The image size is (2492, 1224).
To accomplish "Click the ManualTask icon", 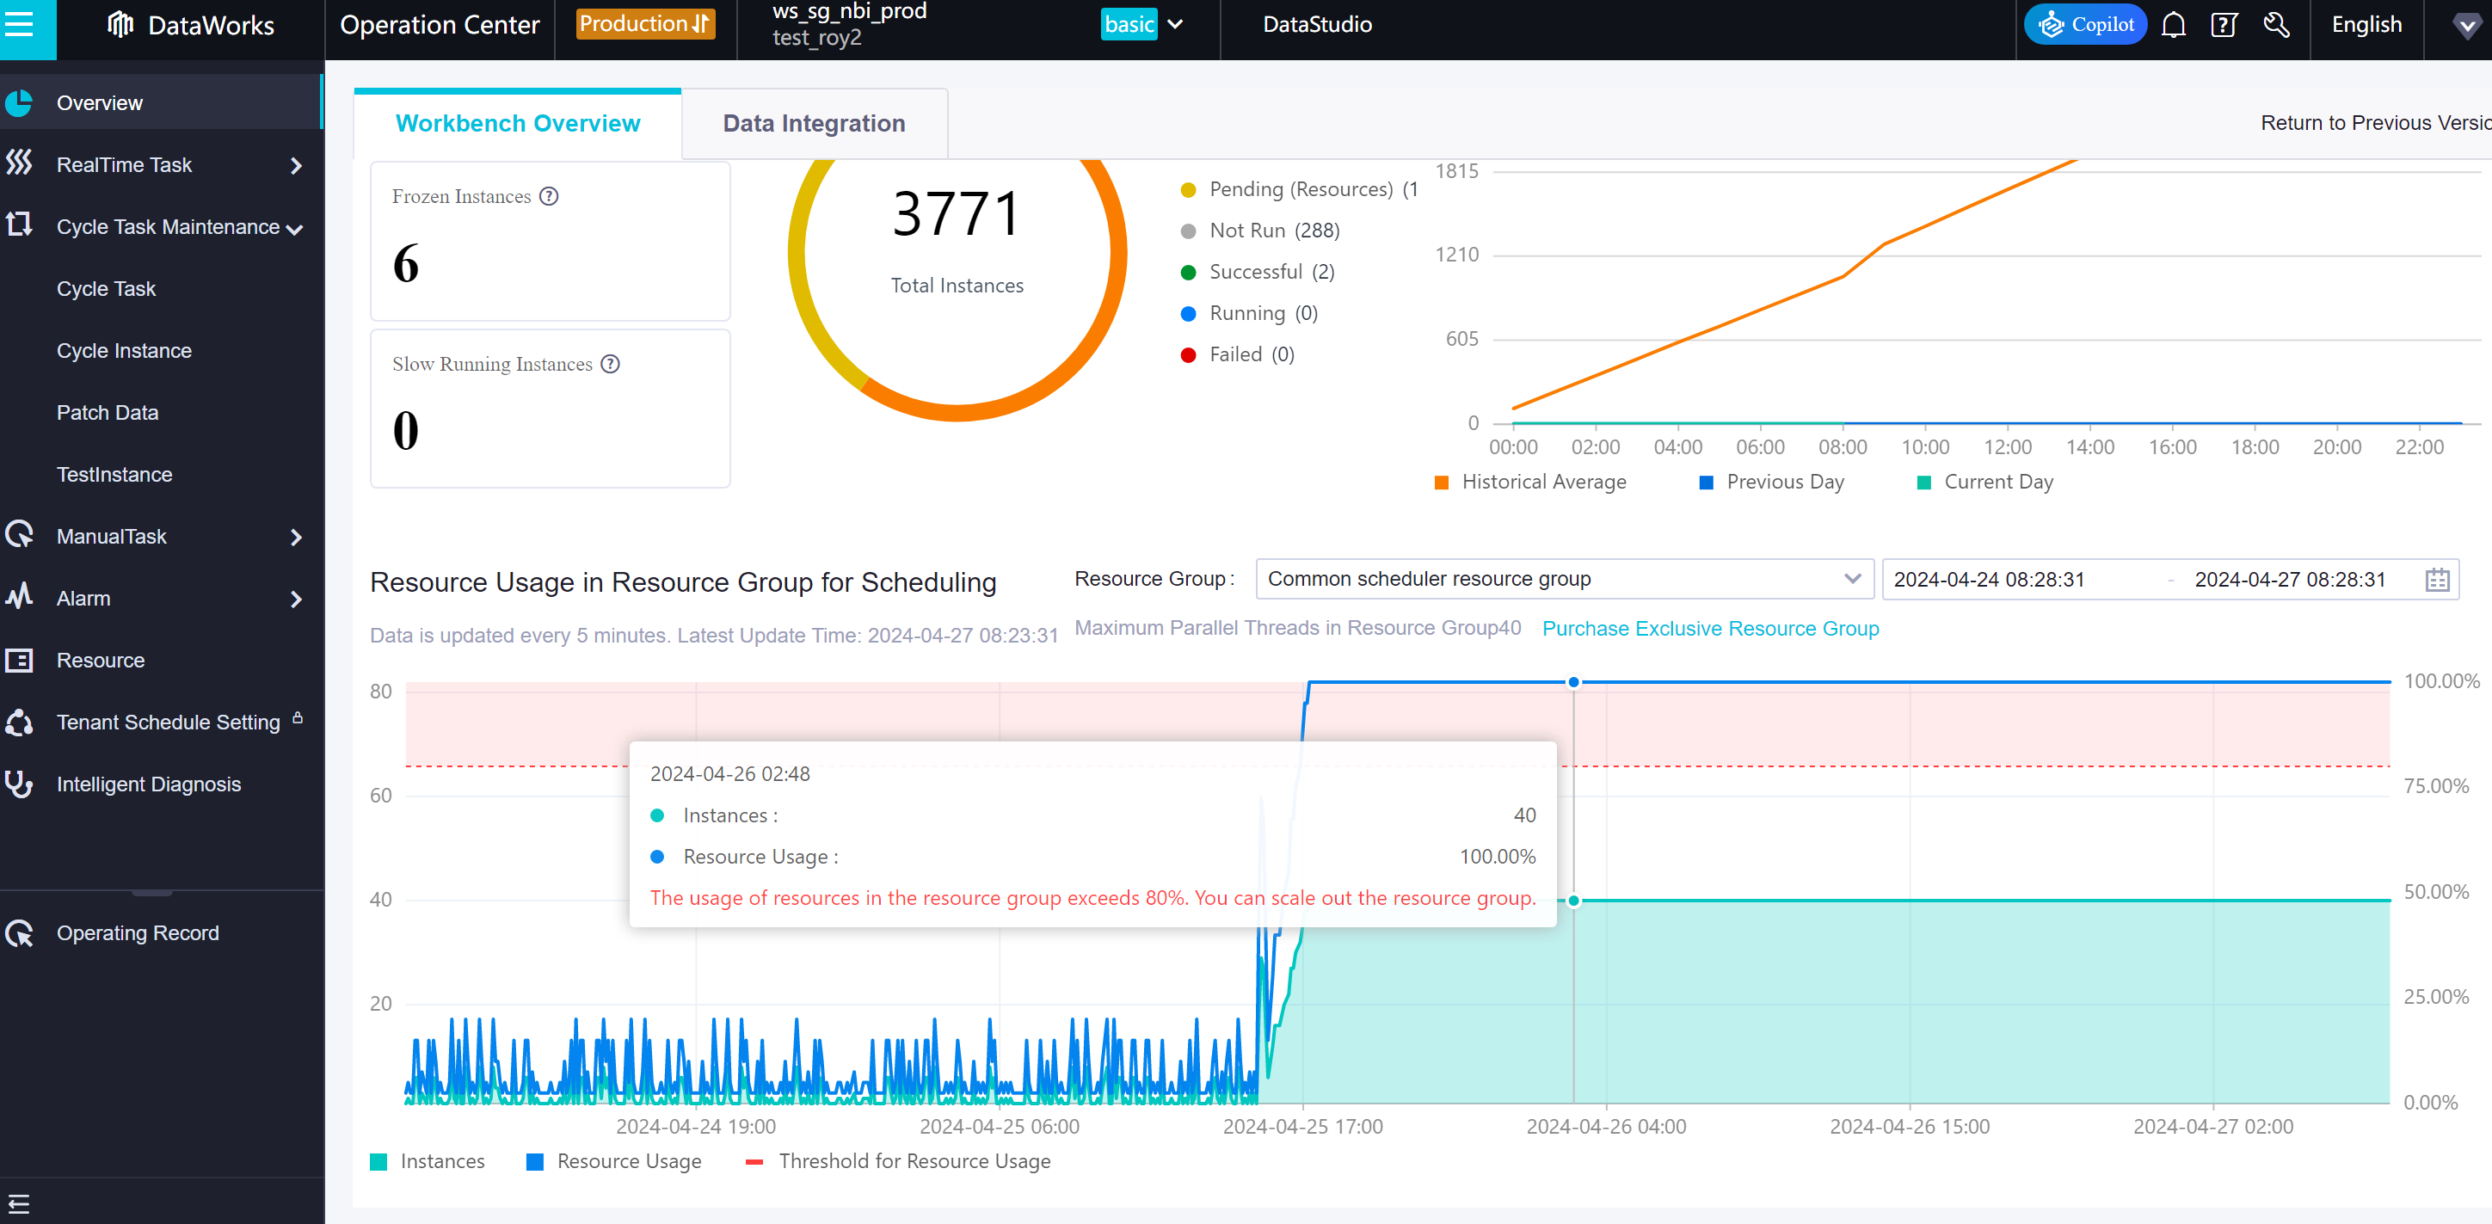I will [x=18, y=535].
